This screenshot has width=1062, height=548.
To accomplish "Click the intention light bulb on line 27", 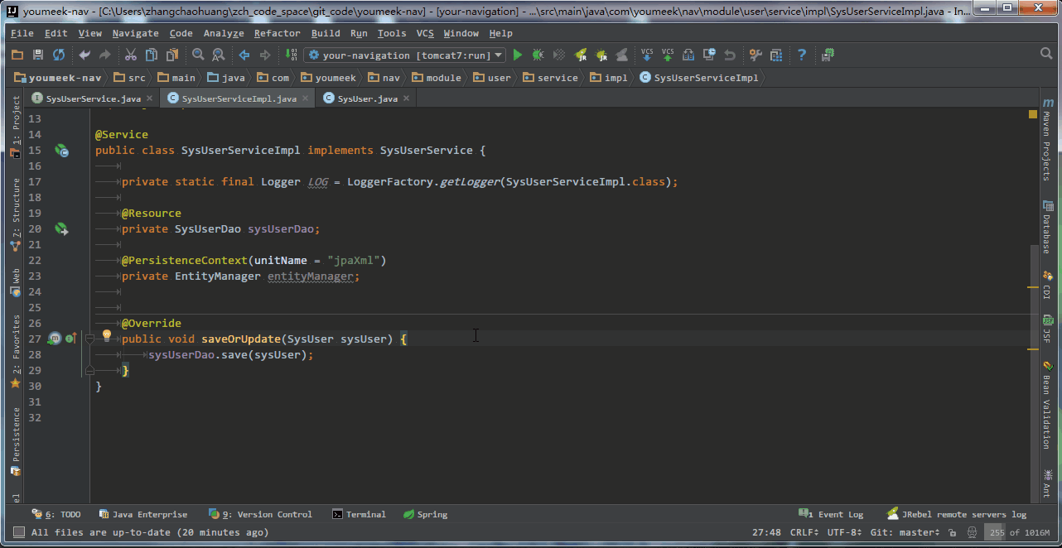I will coord(106,336).
